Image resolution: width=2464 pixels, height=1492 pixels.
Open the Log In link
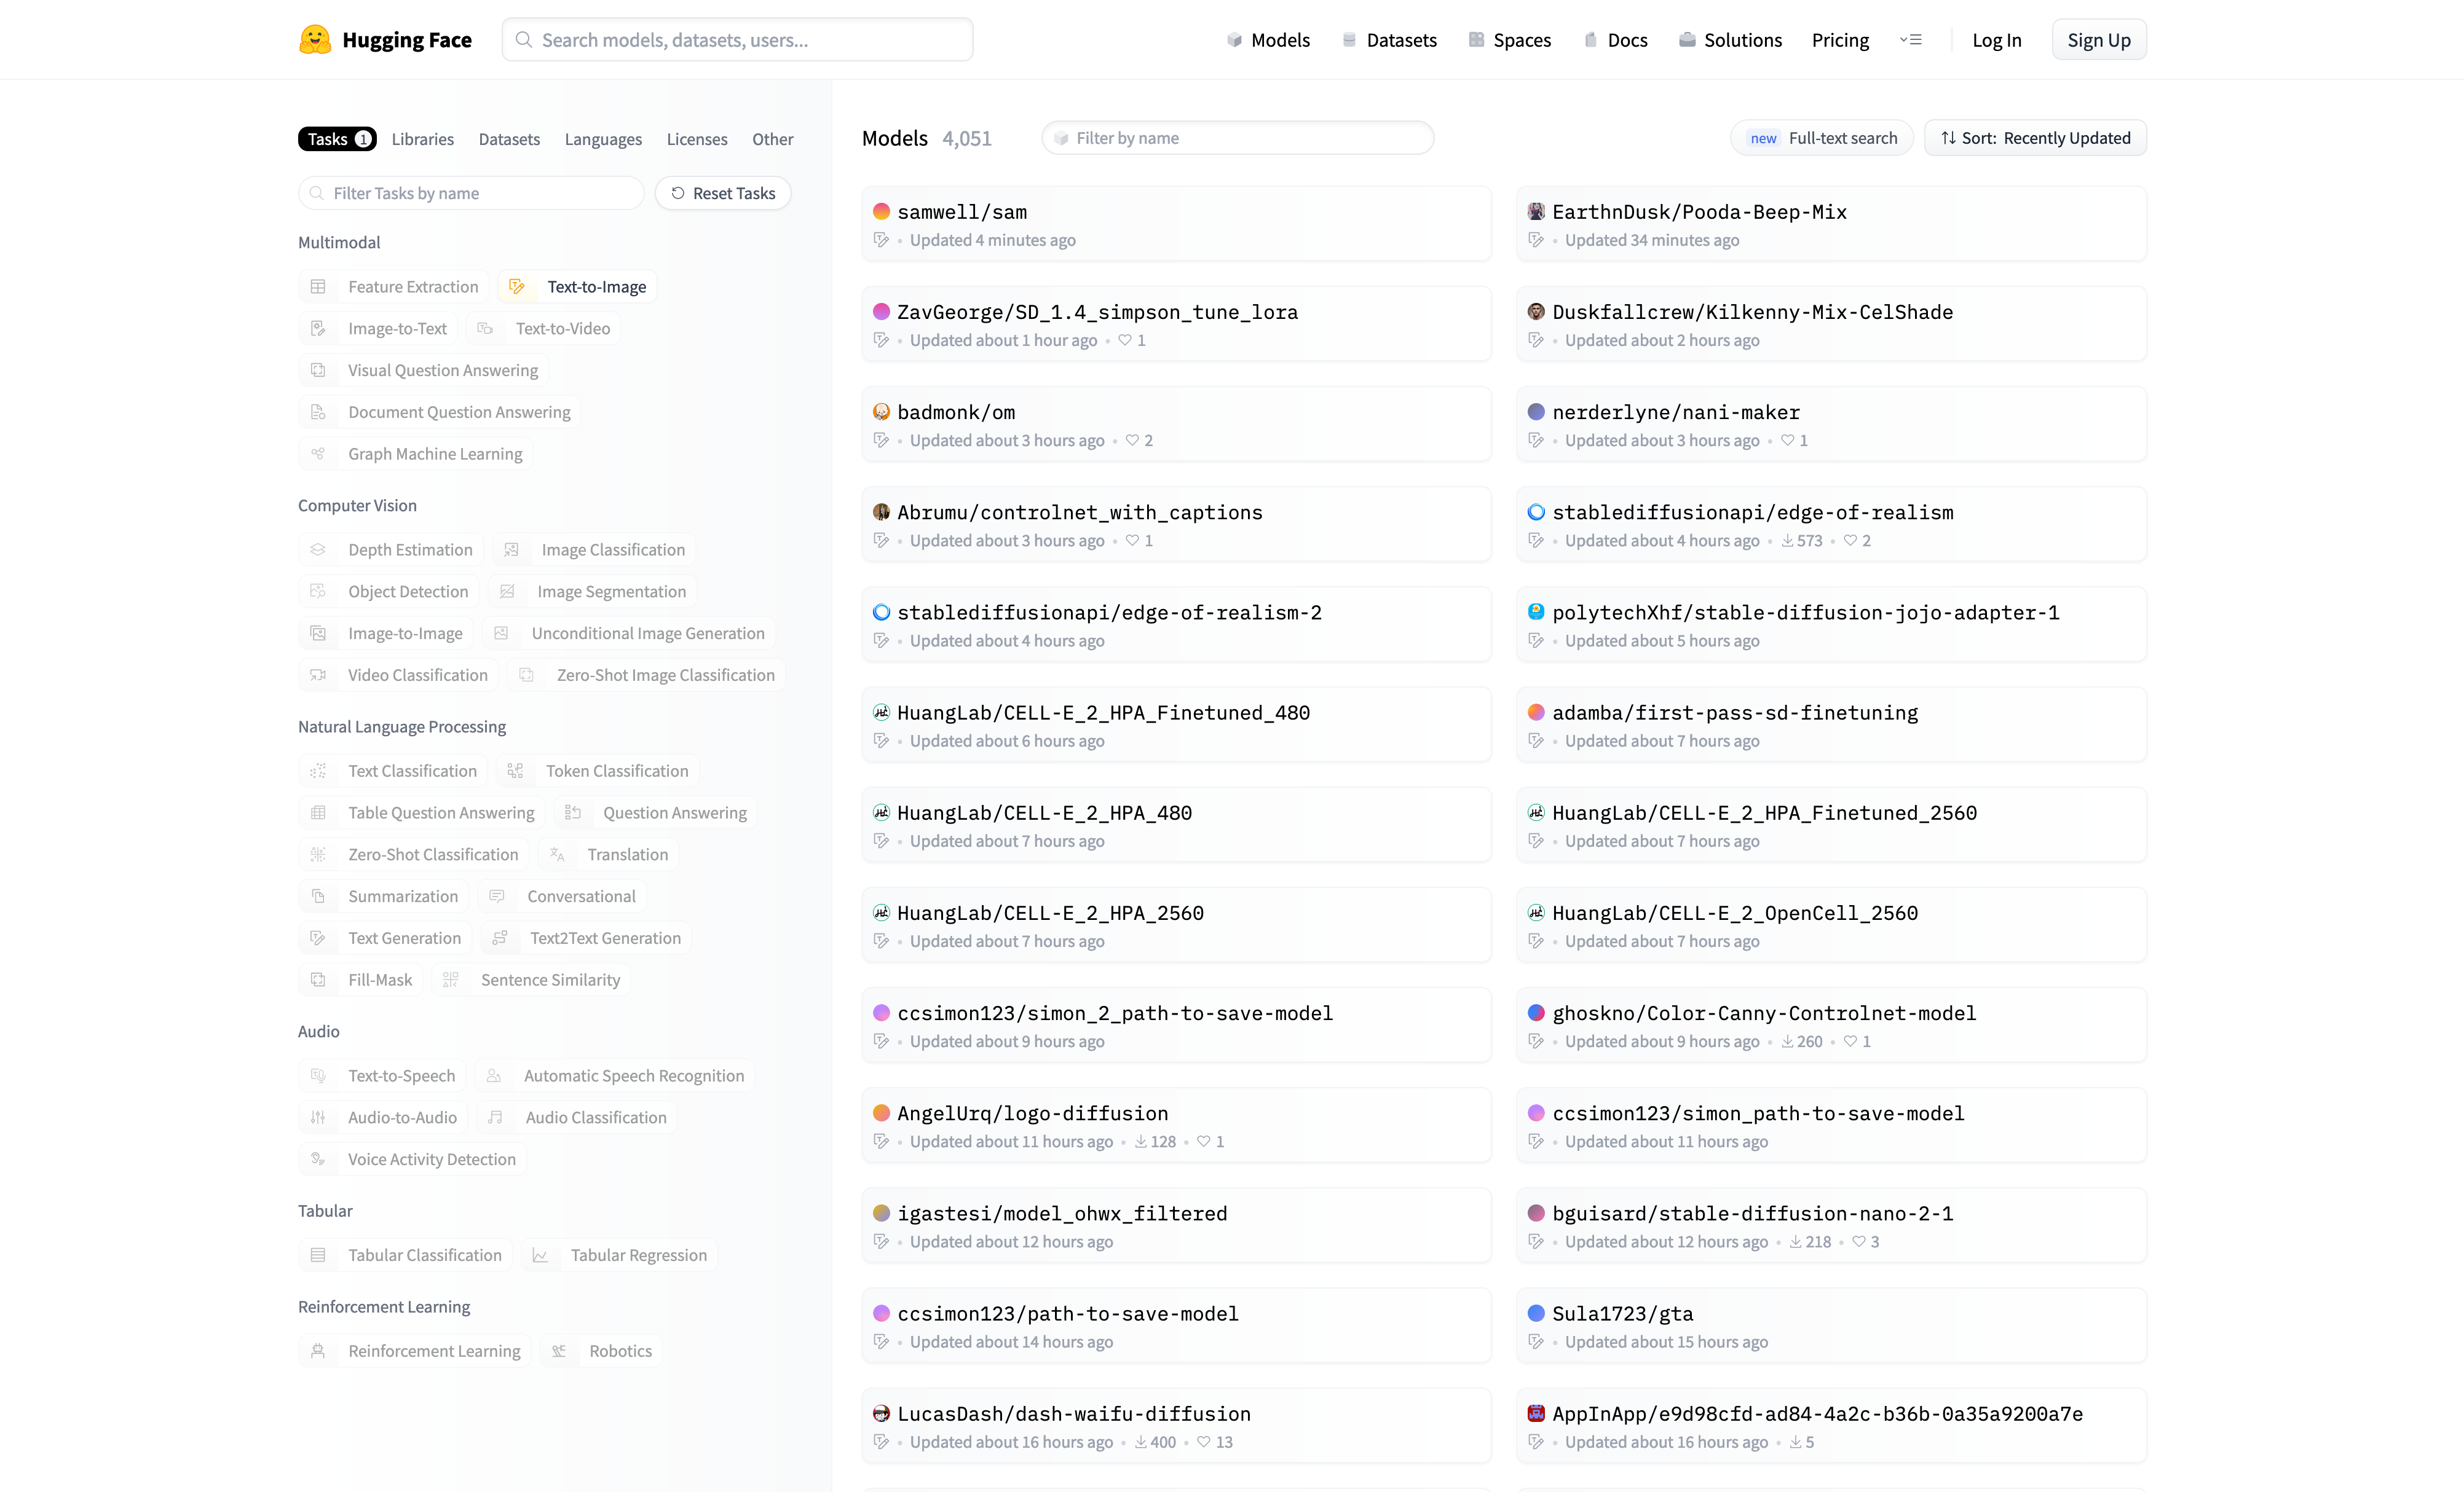1996,40
